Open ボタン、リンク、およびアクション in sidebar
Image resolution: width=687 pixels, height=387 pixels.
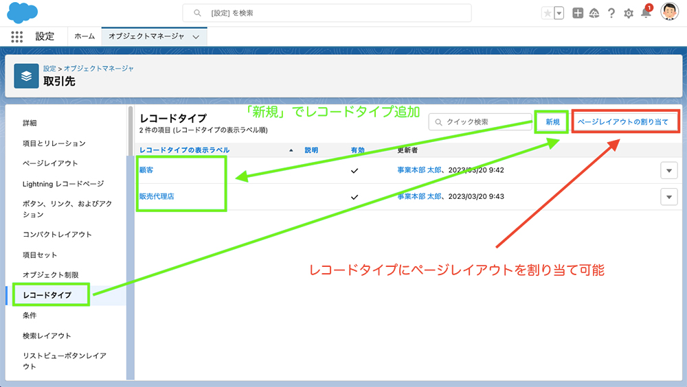[67, 209]
